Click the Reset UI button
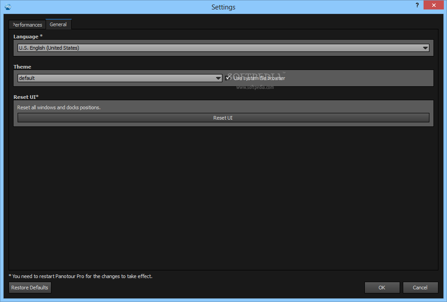The width and height of the screenshot is (447, 302). pyautogui.click(x=223, y=118)
